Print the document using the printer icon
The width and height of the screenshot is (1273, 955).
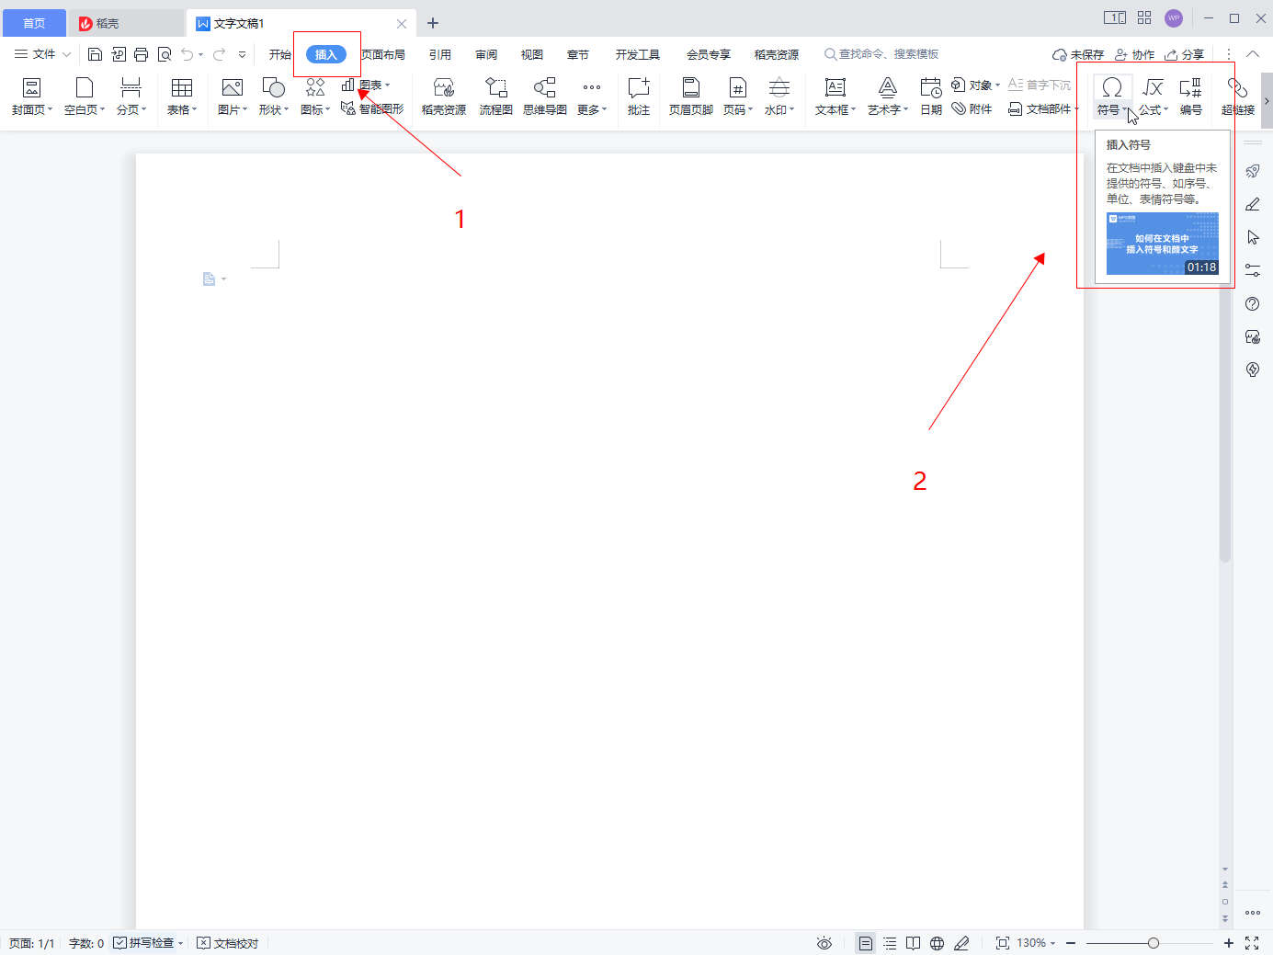tap(141, 54)
